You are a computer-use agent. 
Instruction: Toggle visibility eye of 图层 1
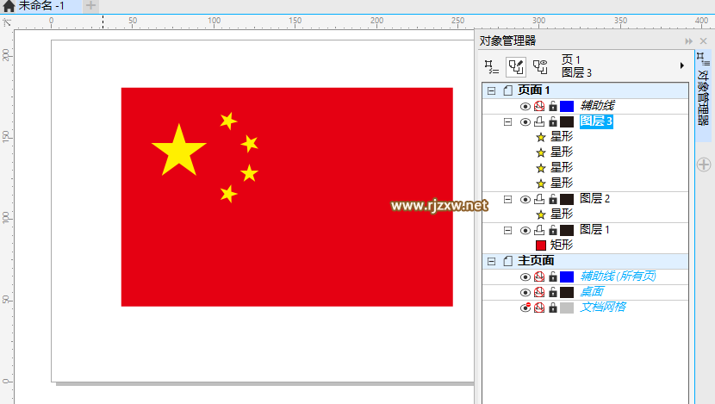pyautogui.click(x=525, y=230)
